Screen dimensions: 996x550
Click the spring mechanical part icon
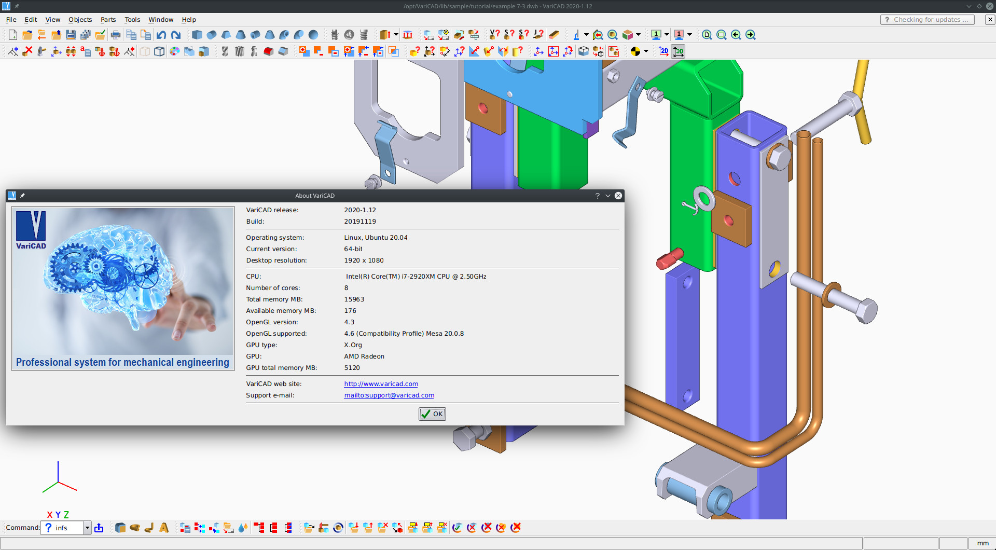pyautogui.click(x=364, y=35)
